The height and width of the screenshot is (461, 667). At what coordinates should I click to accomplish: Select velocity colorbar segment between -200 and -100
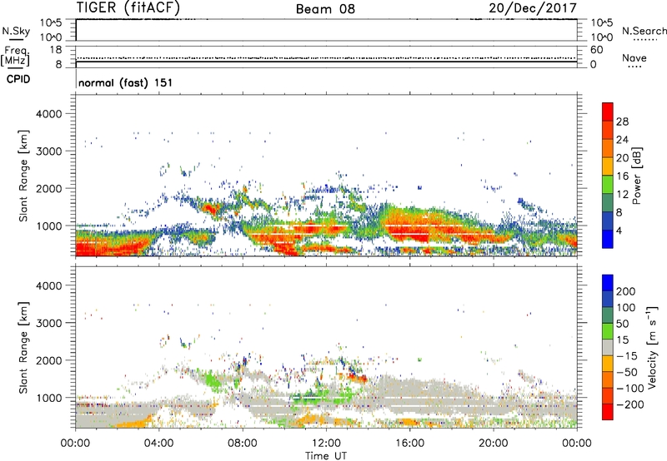(608, 395)
